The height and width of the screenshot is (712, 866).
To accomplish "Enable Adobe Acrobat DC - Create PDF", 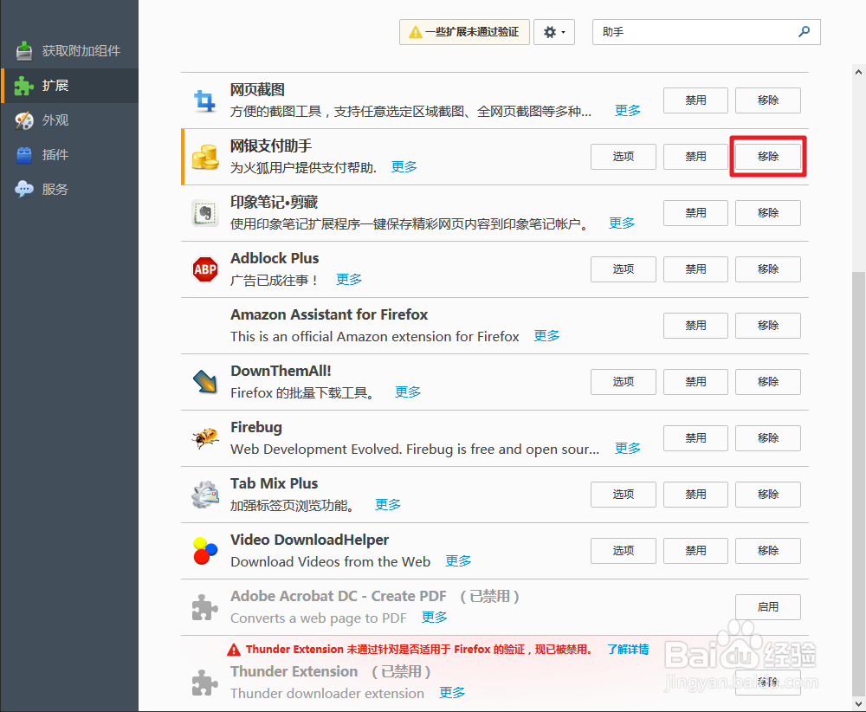I will pos(767,606).
